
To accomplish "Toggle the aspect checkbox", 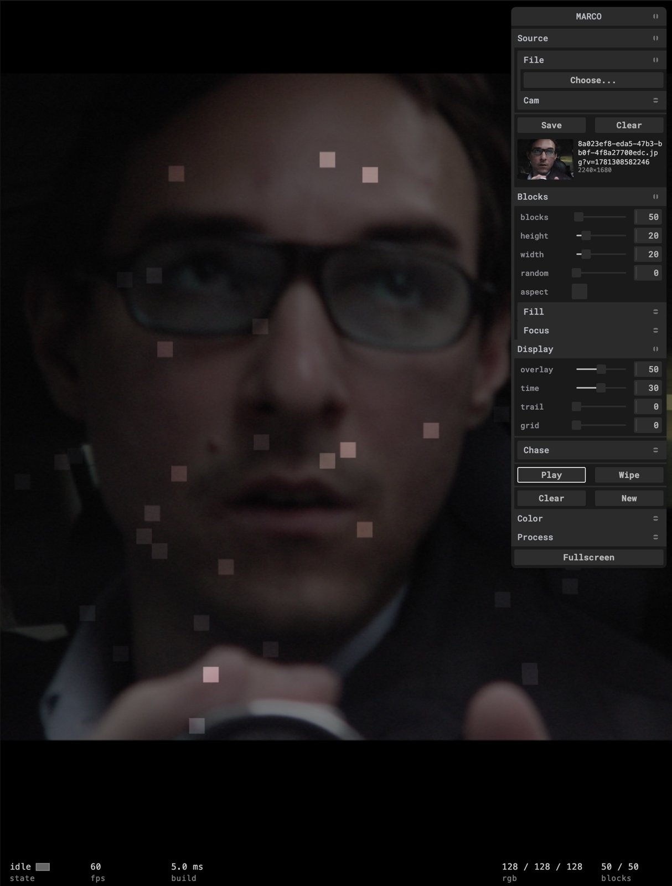I will pyautogui.click(x=580, y=292).
